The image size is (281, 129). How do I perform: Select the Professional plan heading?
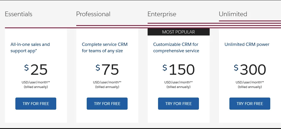click(93, 14)
